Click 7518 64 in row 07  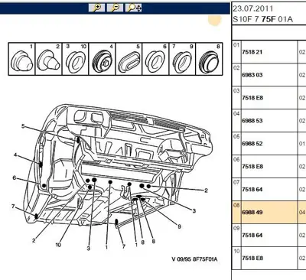coord(252,190)
